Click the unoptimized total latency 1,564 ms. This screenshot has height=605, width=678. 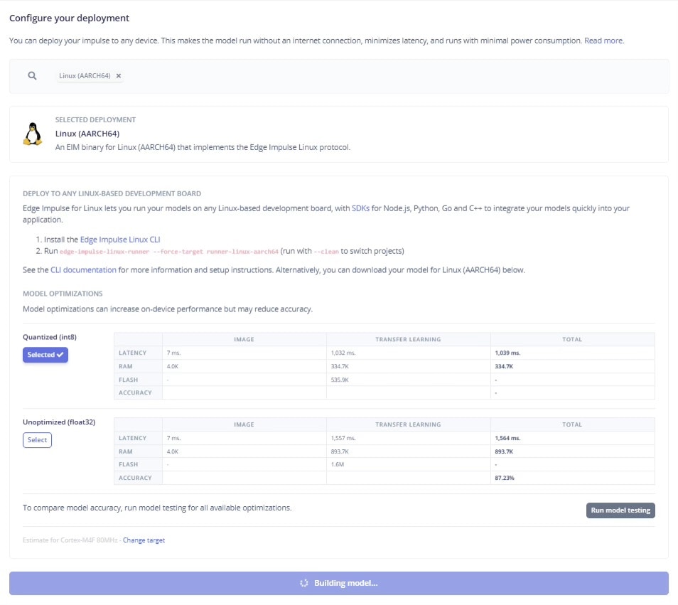coord(507,438)
